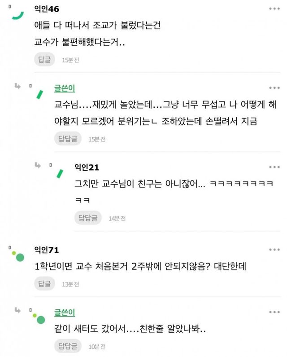Click 익인21's profile avatar icon
287x357 pixels.
(x=60, y=173)
